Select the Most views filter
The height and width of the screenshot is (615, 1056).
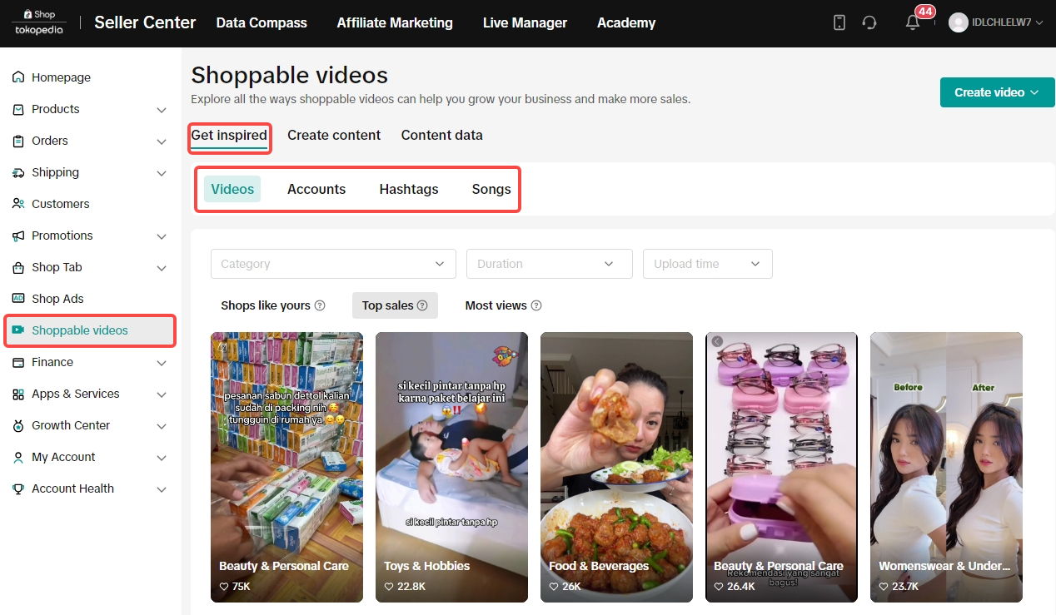(496, 305)
